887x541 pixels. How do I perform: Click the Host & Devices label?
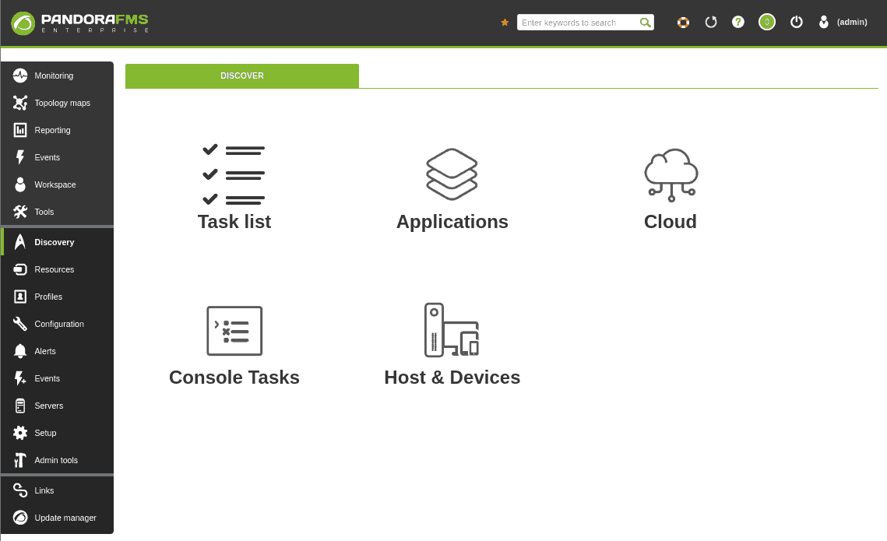coord(452,377)
